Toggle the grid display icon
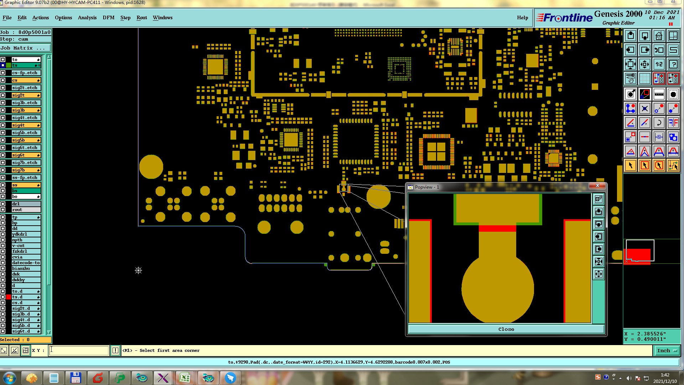The width and height of the screenshot is (684, 385). click(x=645, y=78)
